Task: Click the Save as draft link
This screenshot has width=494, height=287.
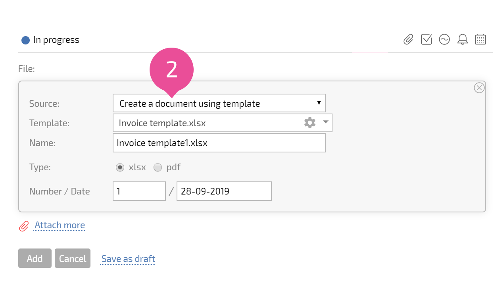Action: click(128, 259)
